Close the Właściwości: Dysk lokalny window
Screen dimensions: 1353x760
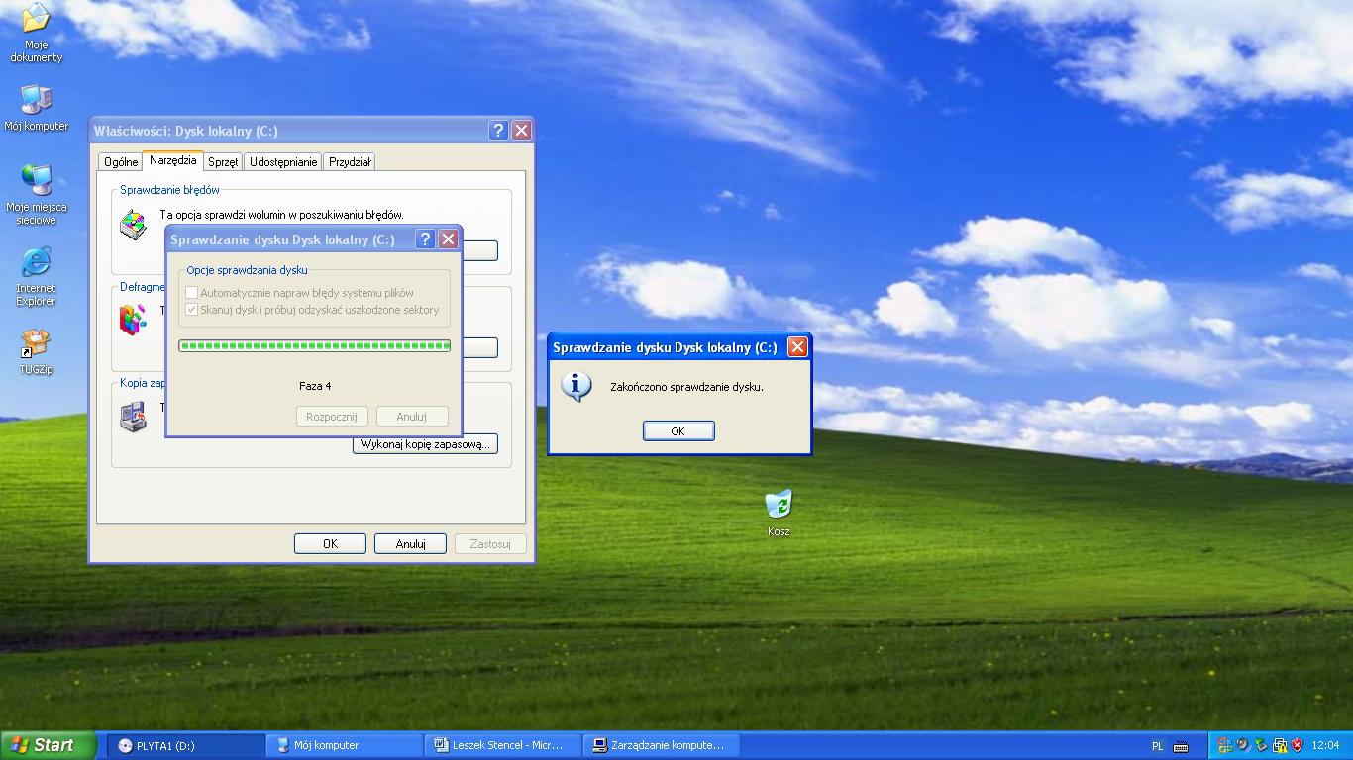522,130
